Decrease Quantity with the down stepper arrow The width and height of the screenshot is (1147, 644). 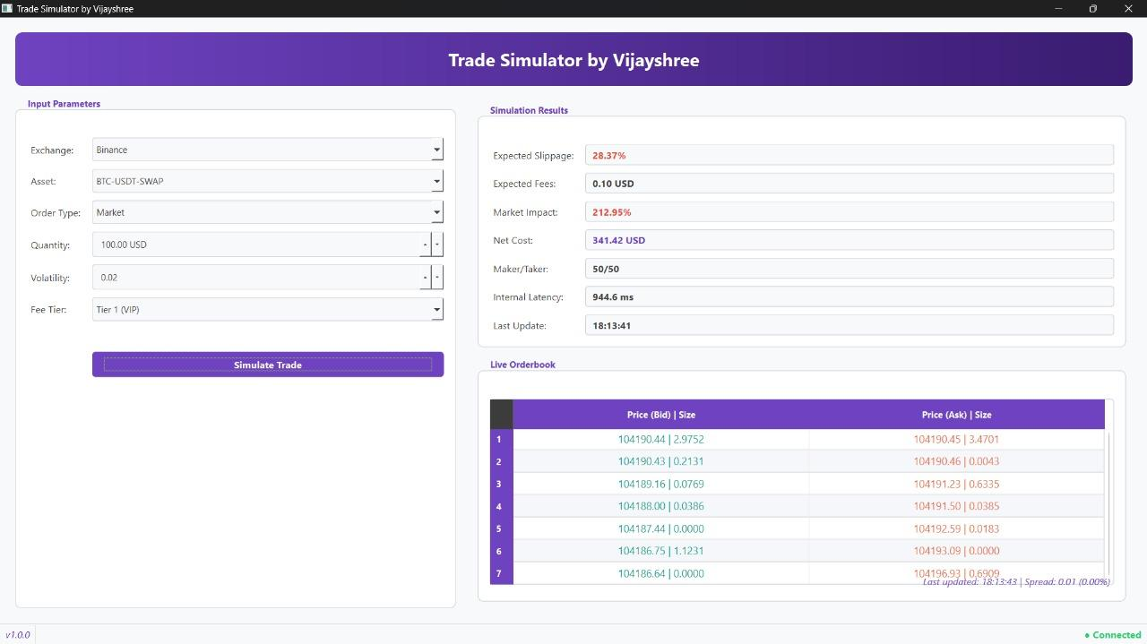coord(437,245)
